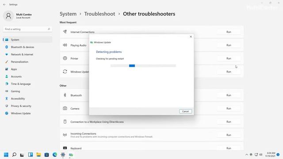Open the Multi Combo account avatar
283x159 pixels.
tap(8, 16)
